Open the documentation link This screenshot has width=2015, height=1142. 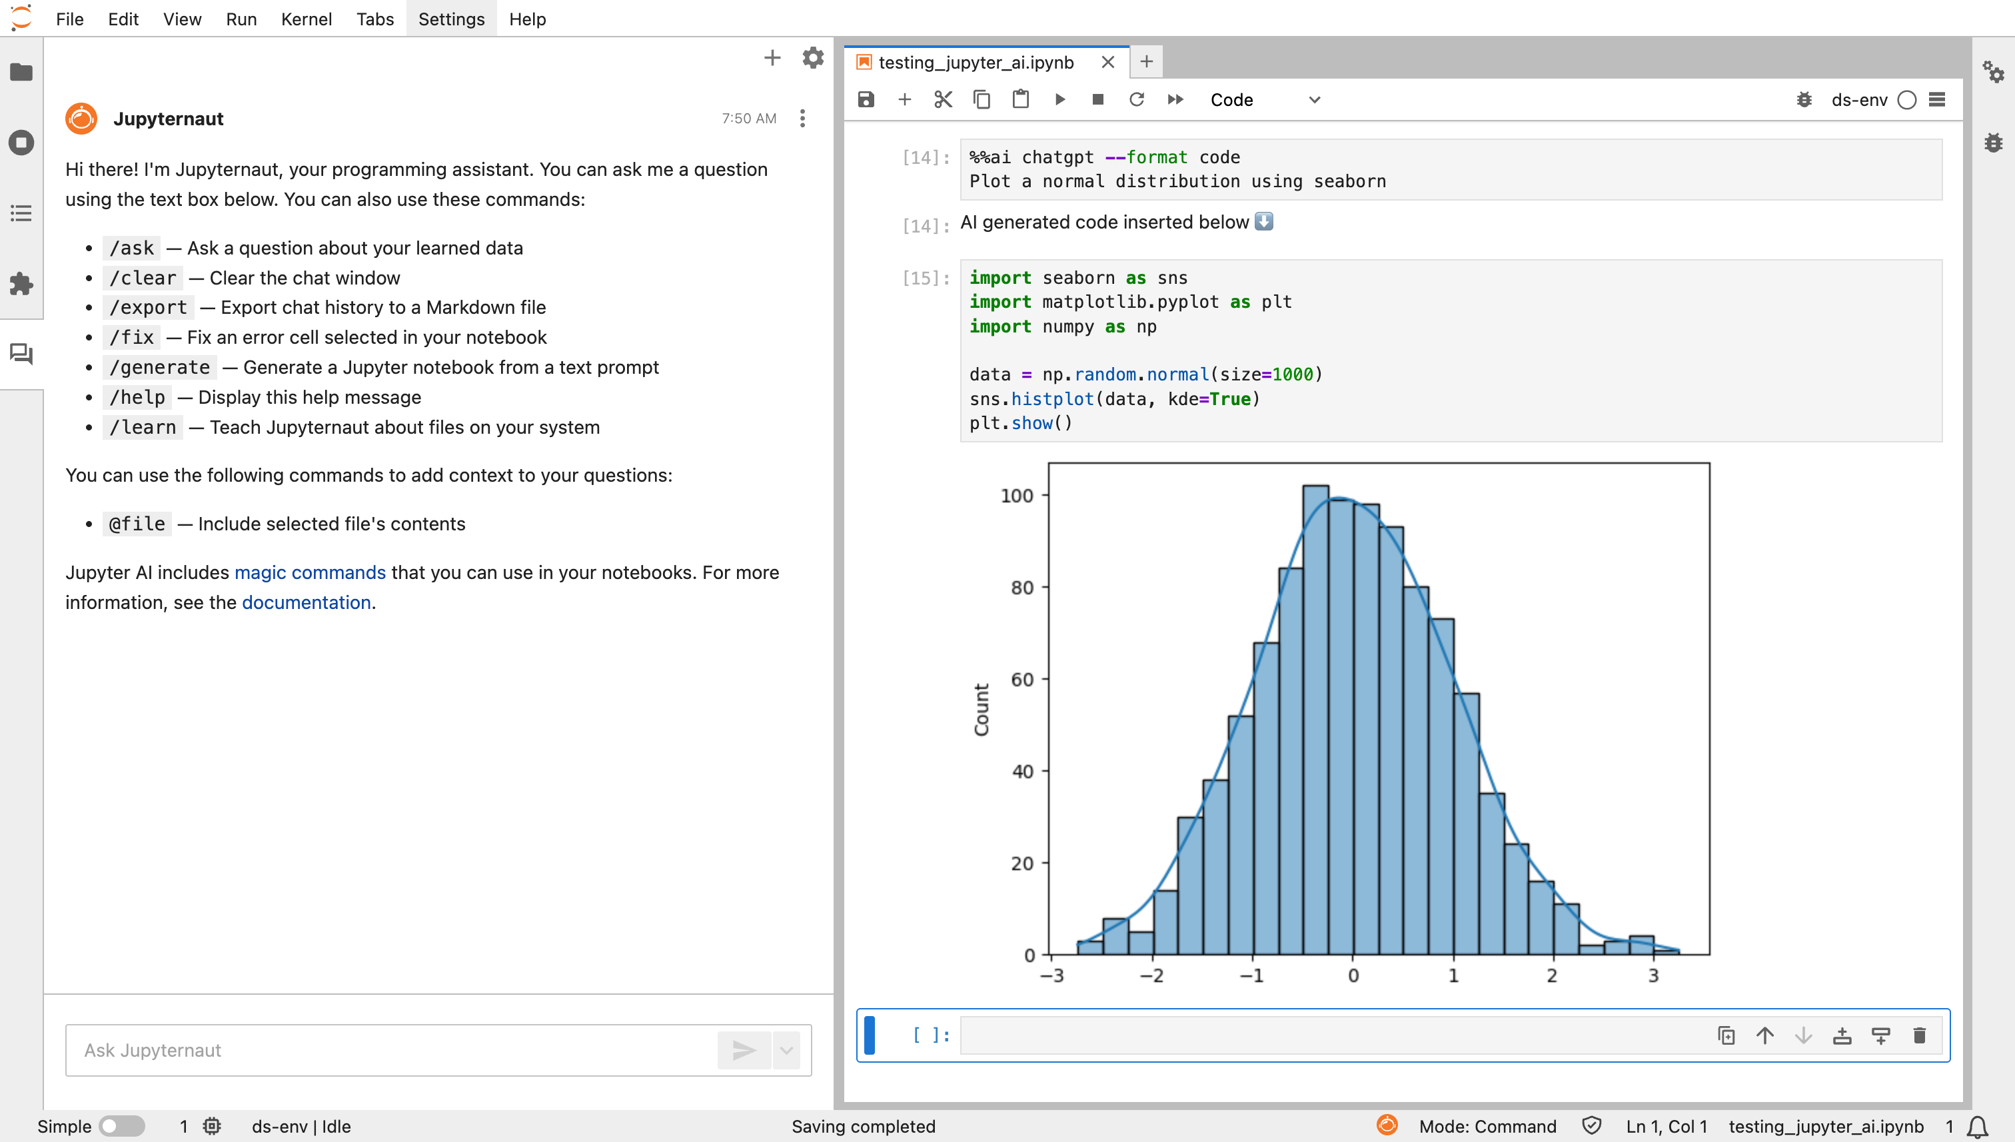(x=306, y=602)
